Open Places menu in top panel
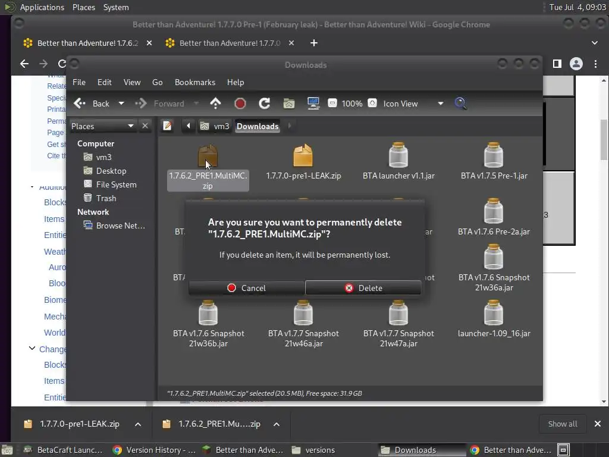The height and width of the screenshot is (457, 609). [83, 7]
